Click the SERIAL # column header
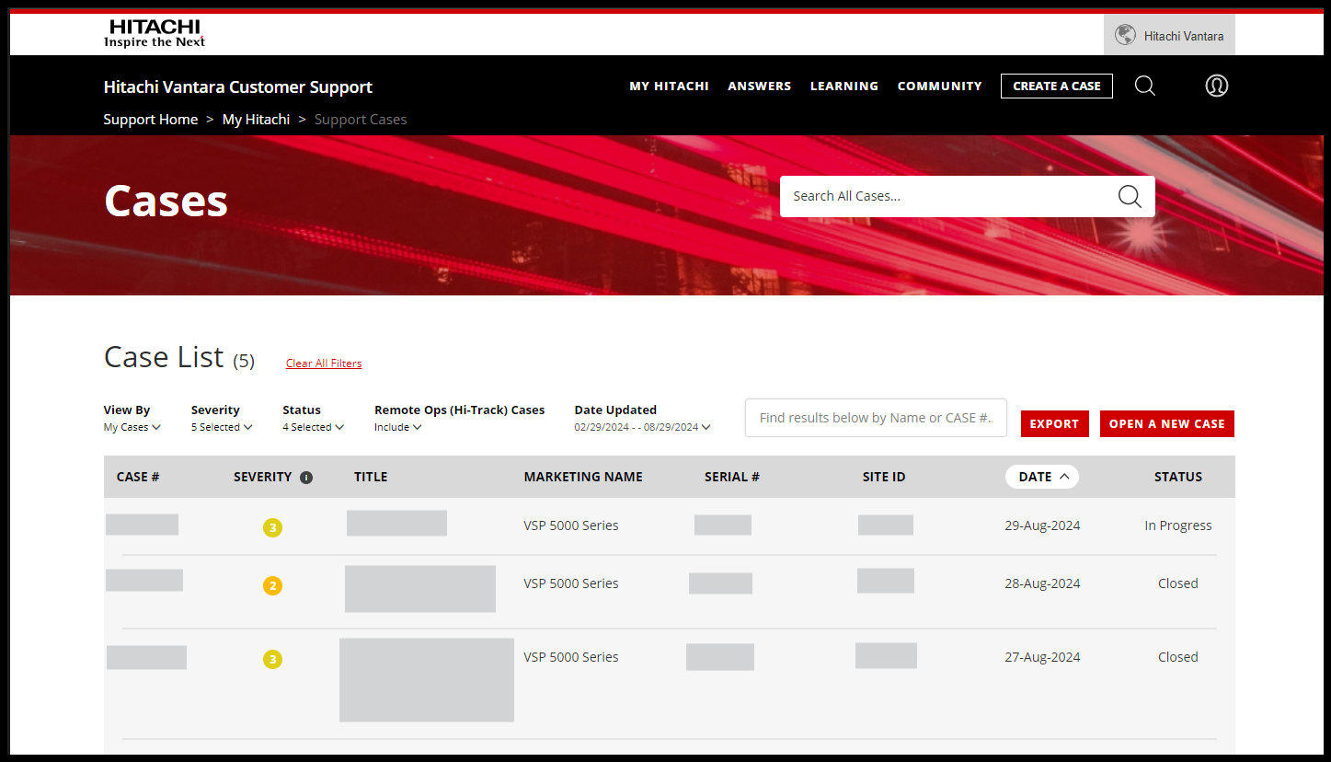 point(732,477)
